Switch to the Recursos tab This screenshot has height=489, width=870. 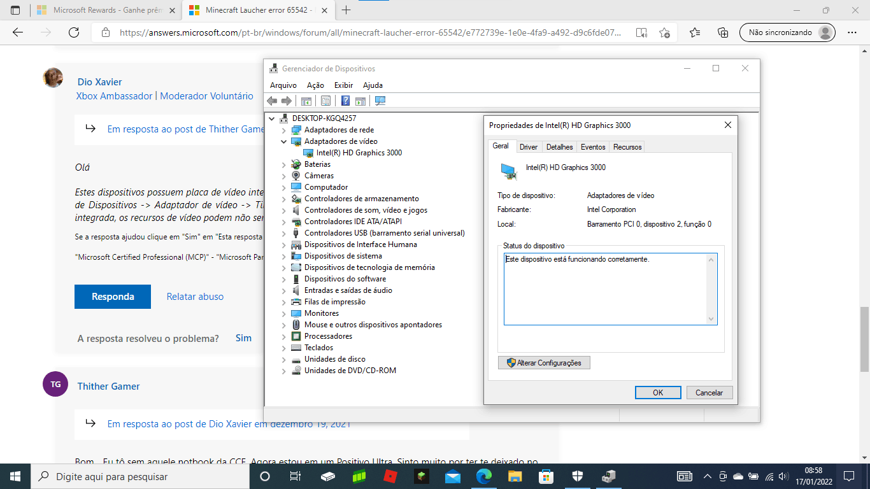[627, 147]
